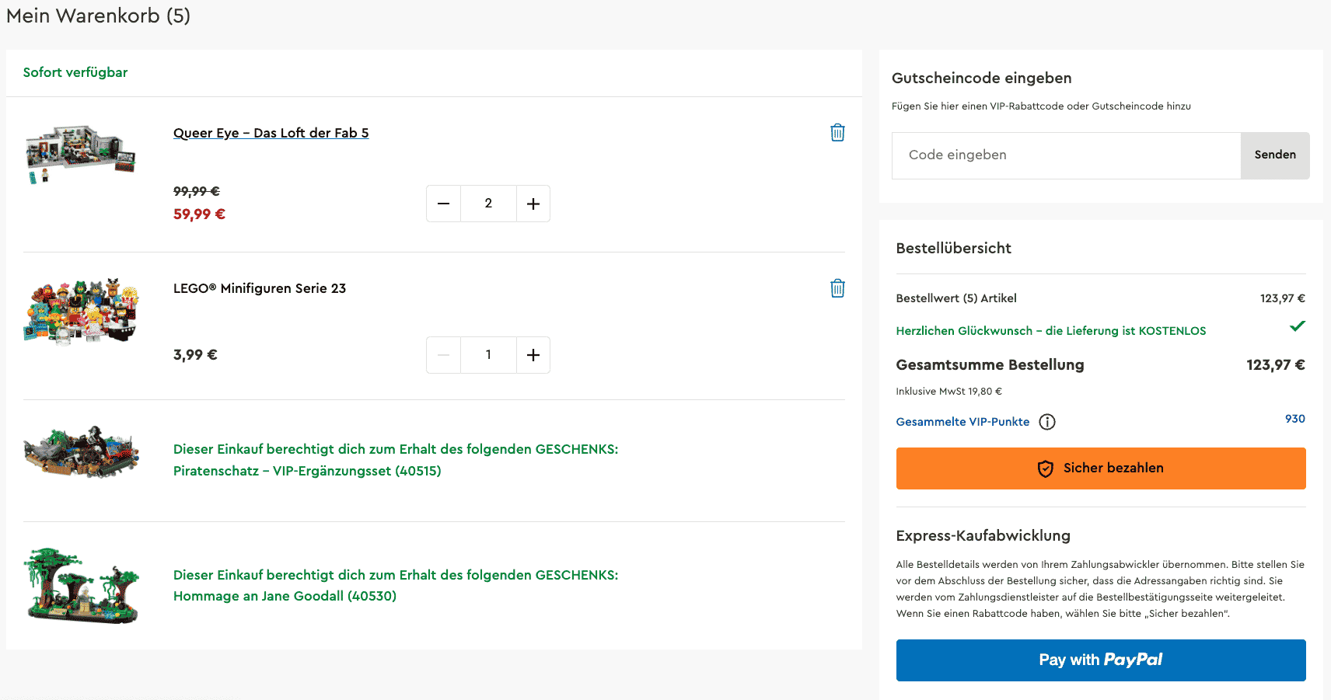
Task: Click free delivery KOSTENLOS message
Action: click(1051, 331)
